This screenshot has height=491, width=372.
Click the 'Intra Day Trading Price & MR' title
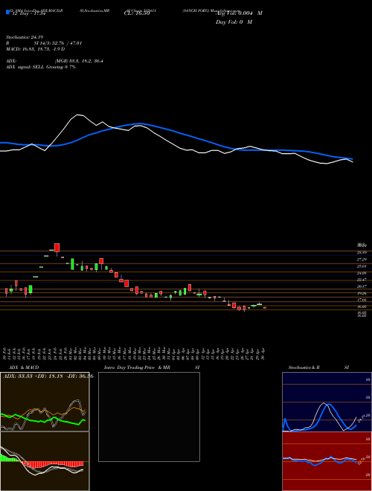137,368
